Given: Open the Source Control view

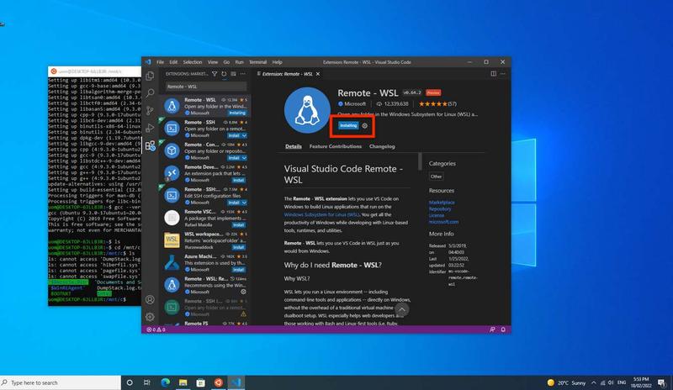Looking at the screenshot, I should [150, 111].
